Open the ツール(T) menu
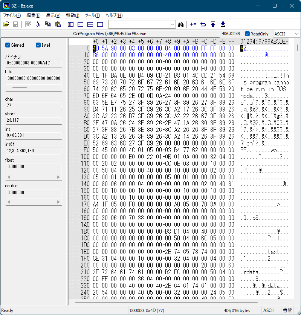The image size is (301, 315). [92, 15]
